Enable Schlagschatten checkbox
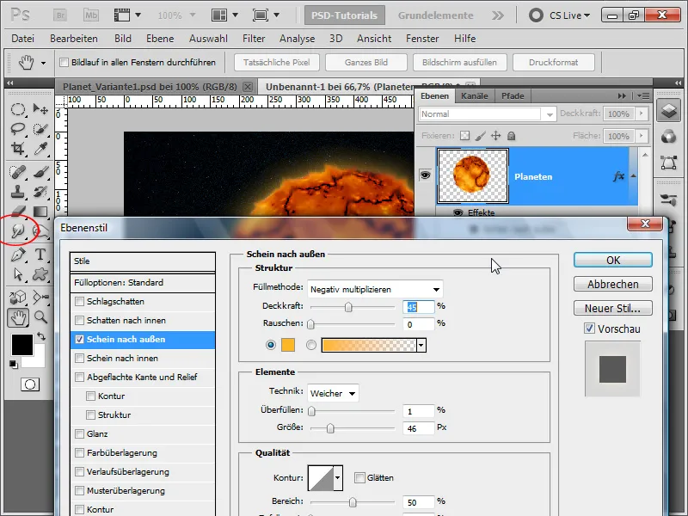The width and height of the screenshot is (688, 516). coord(79,302)
